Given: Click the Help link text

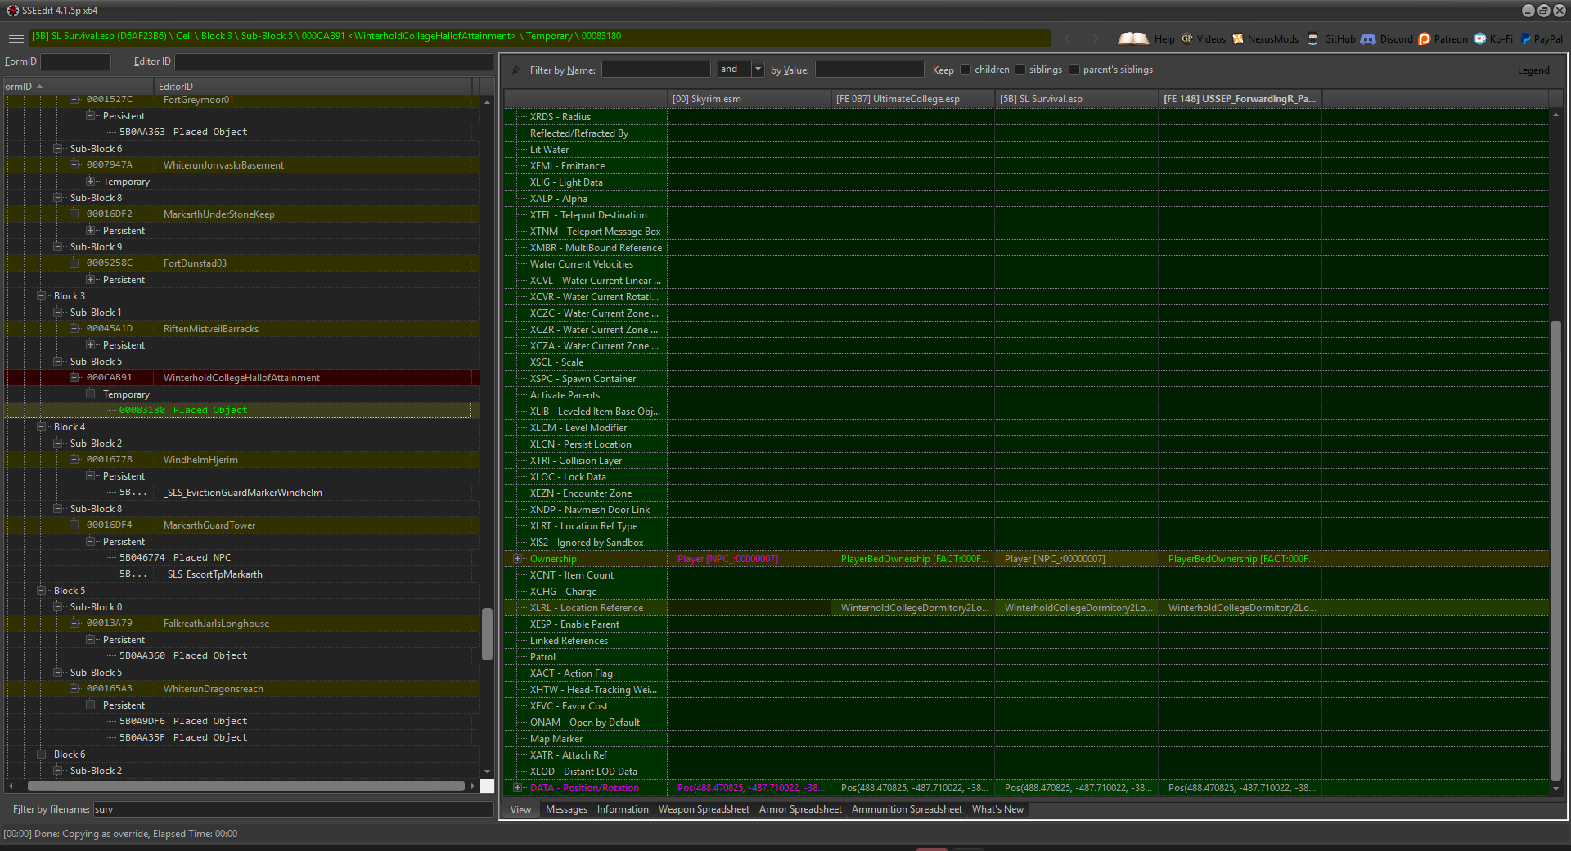Looking at the screenshot, I should click(x=1164, y=38).
